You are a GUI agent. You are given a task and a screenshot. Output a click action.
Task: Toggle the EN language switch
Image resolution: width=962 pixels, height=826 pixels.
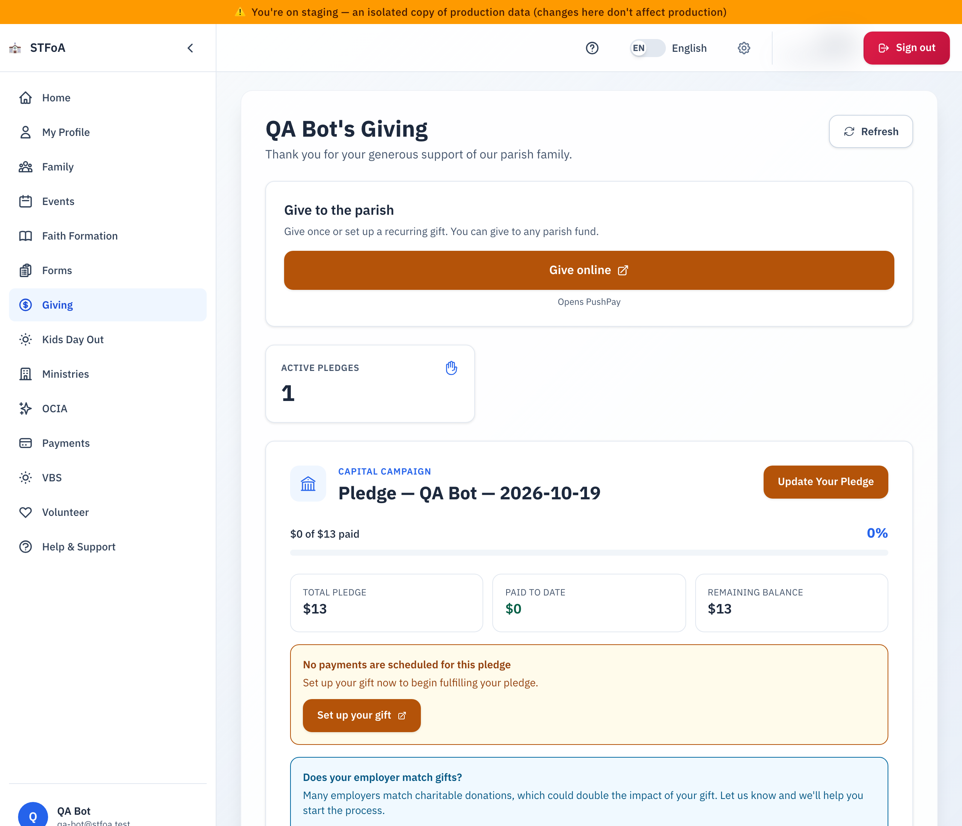pyautogui.click(x=647, y=48)
